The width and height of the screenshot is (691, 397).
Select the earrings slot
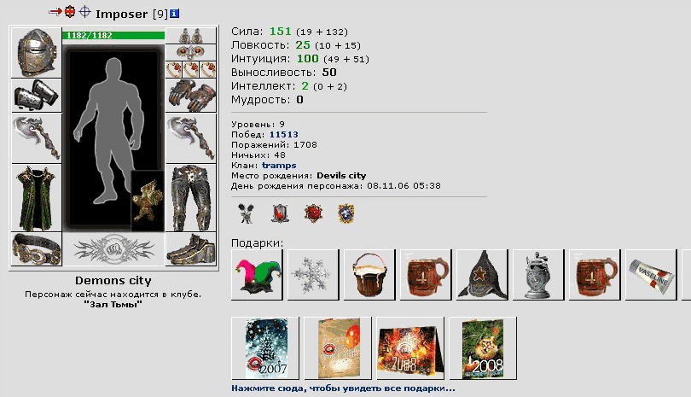pos(191,35)
